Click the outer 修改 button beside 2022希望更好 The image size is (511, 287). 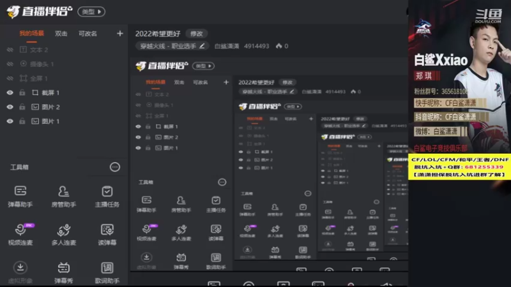[197, 34]
